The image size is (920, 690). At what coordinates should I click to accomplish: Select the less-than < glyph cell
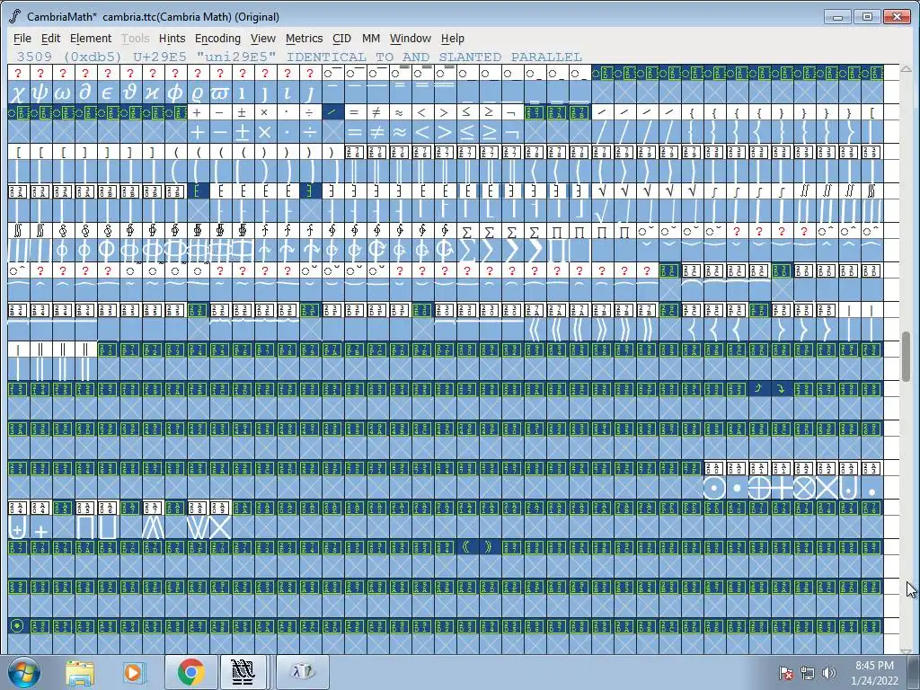point(422,132)
